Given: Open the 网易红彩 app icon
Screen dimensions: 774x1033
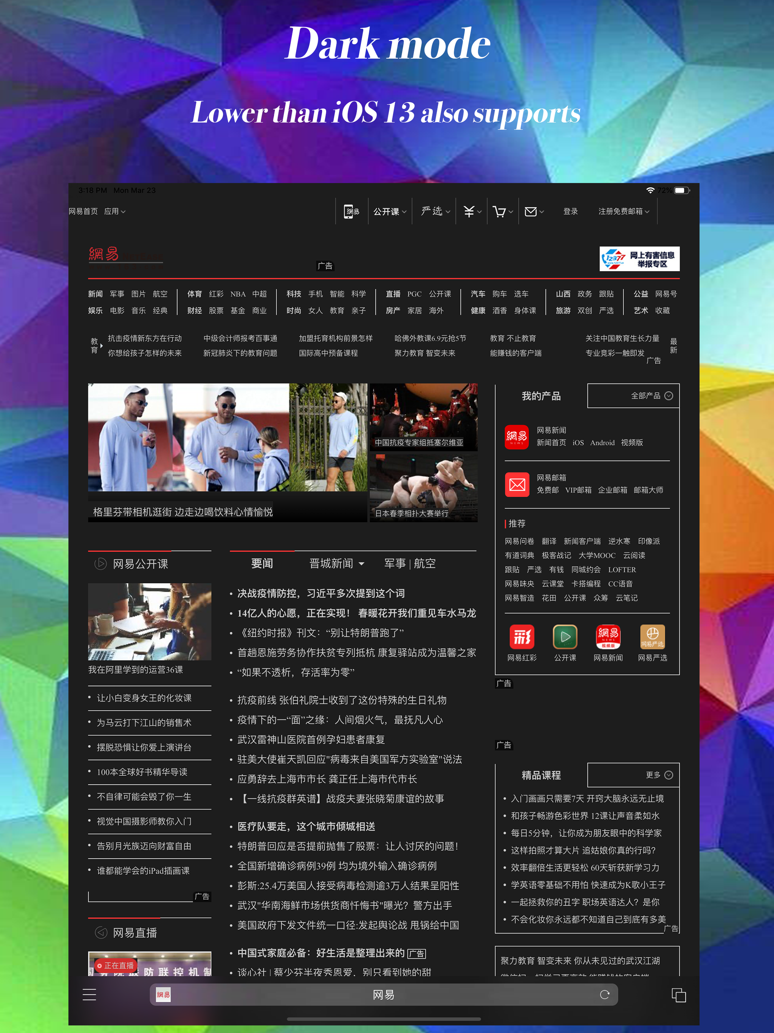Looking at the screenshot, I should click(522, 636).
